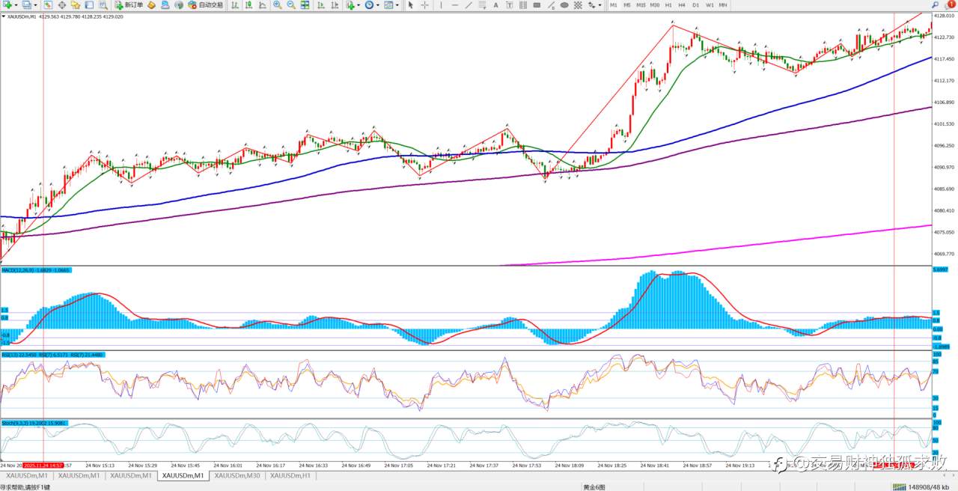Open the Navigator panel
958x491 pixels.
[76, 4]
